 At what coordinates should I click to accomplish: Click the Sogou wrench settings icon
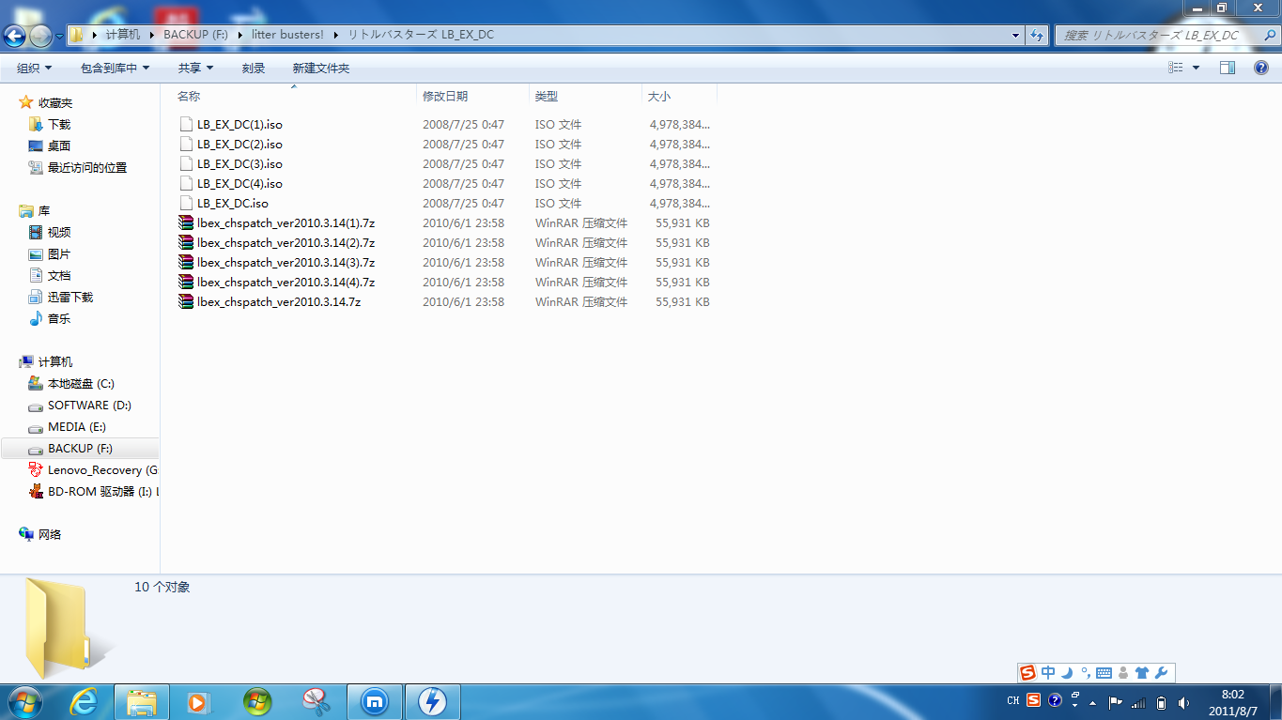click(x=1162, y=672)
